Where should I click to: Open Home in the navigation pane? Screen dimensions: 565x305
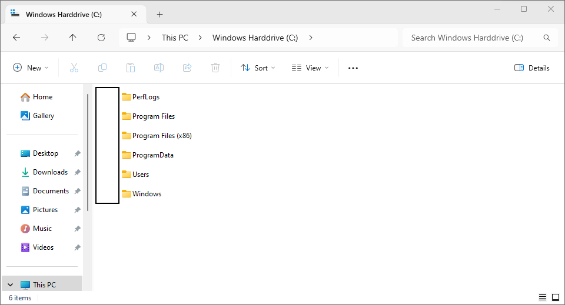[x=36, y=97]
